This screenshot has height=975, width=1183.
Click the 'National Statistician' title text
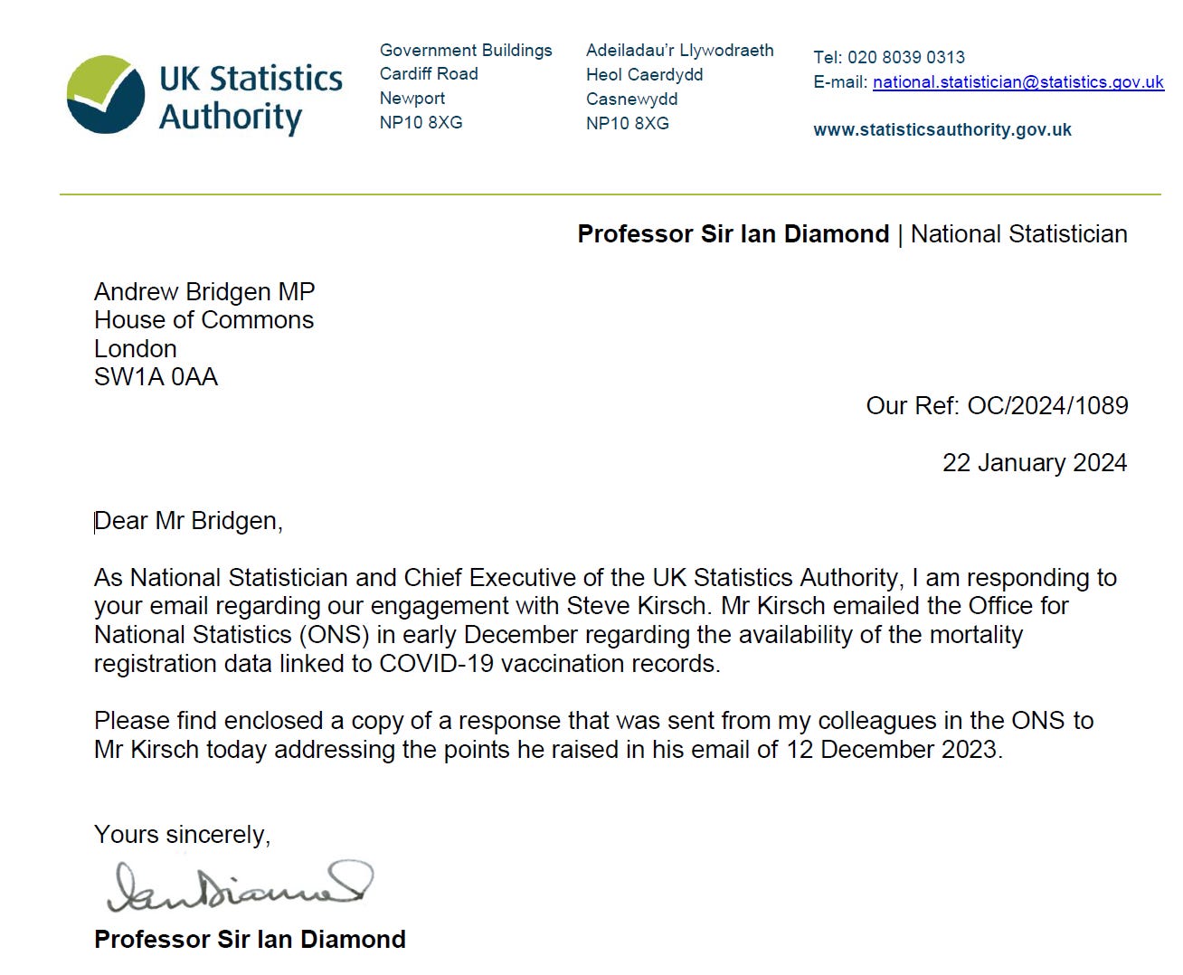coord(1018,234)
